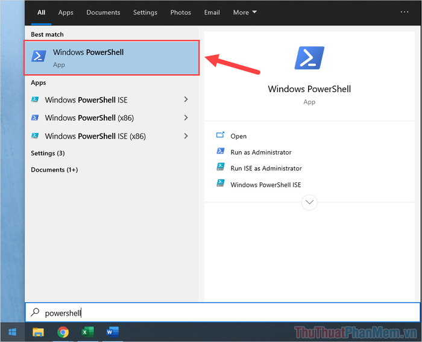Switch to the Settings tab
422x342 pixels.
click(145, 13)
